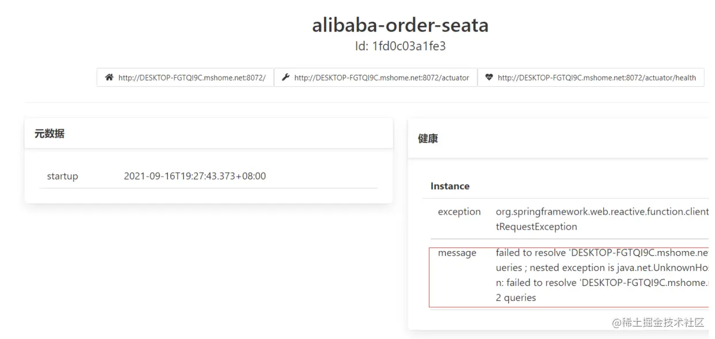Click the Instance health section label

[x=450, y=186]
